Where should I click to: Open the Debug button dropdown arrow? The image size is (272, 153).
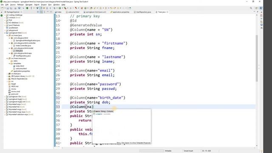pyautogui.click(x=57, y=8)
